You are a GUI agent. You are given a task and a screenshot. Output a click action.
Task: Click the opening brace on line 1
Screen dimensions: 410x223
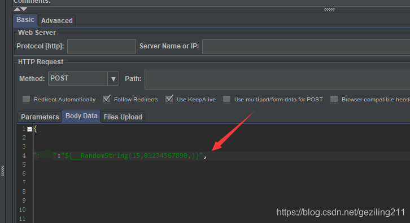(36, 129)
